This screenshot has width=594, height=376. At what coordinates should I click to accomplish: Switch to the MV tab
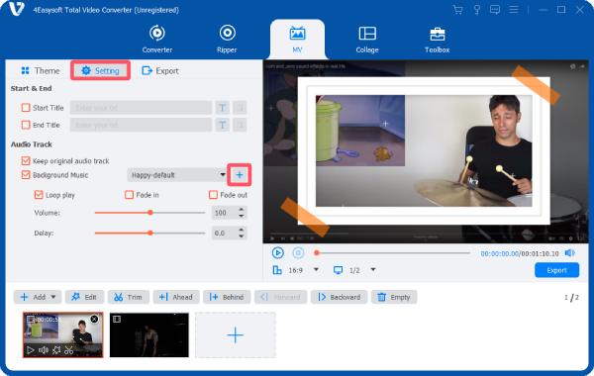[x=297, y=39]
